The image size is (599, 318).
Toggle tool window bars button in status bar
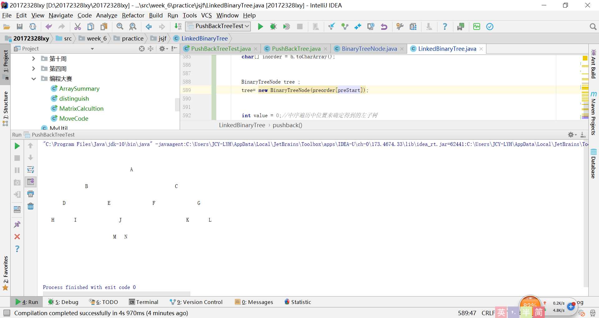click(7, 313)
